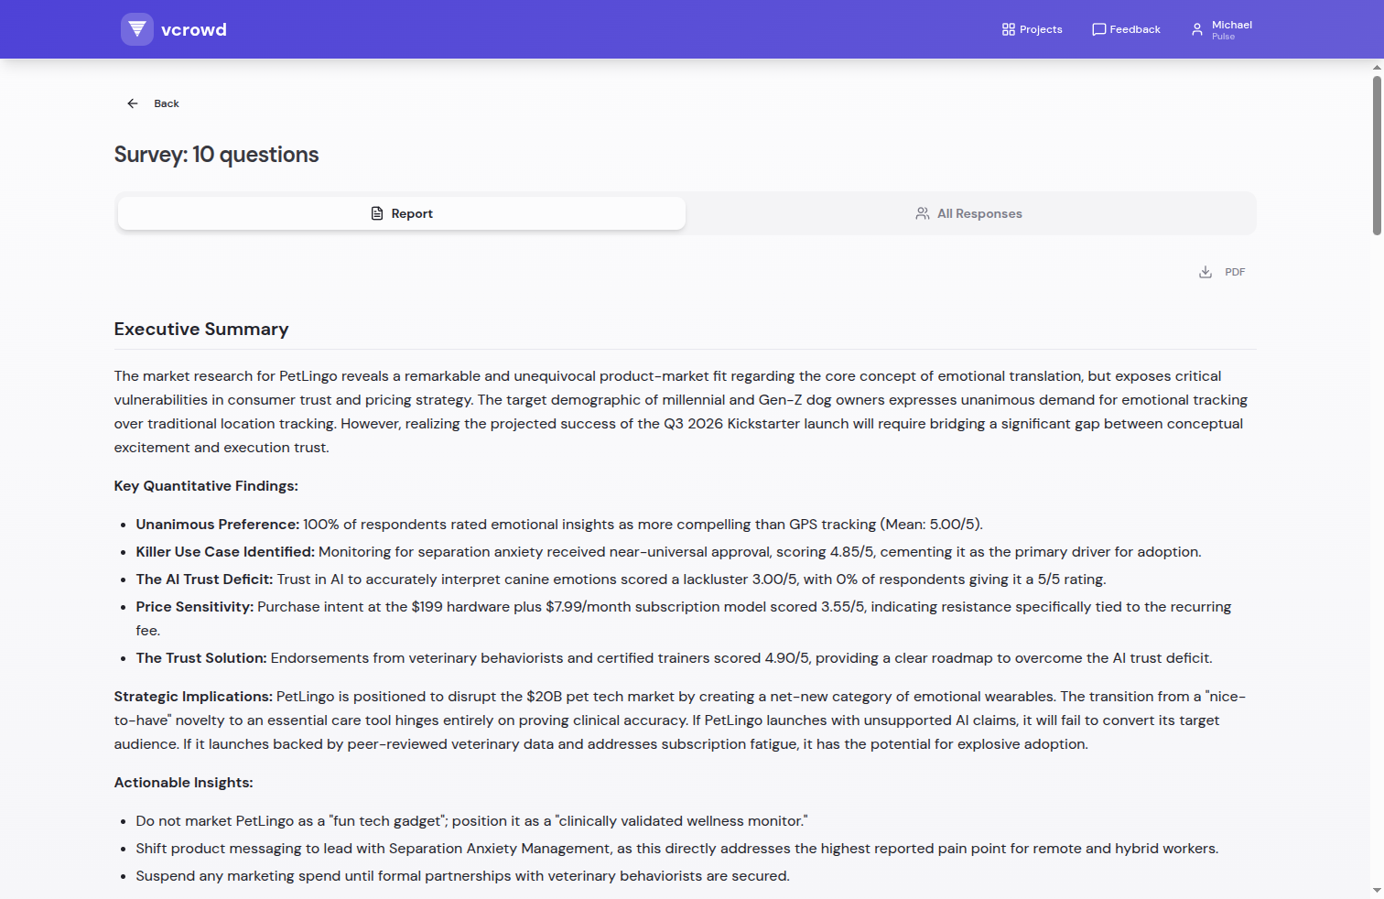Screen dimensions: 1384x899
Task: Click the Report document icon
Action: [x=377, y=213]
